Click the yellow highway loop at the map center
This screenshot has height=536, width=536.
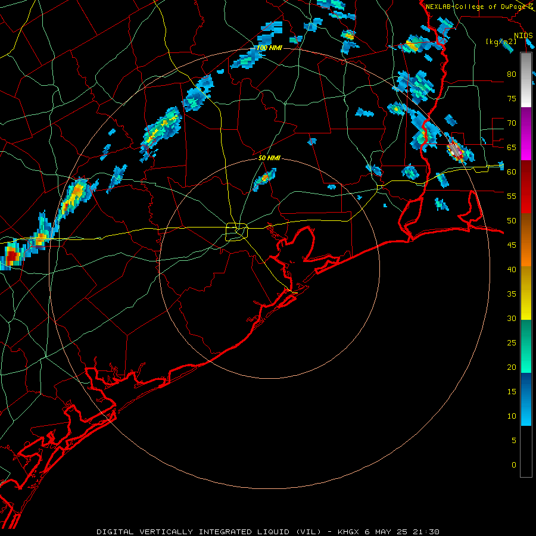tap(237, 232)
